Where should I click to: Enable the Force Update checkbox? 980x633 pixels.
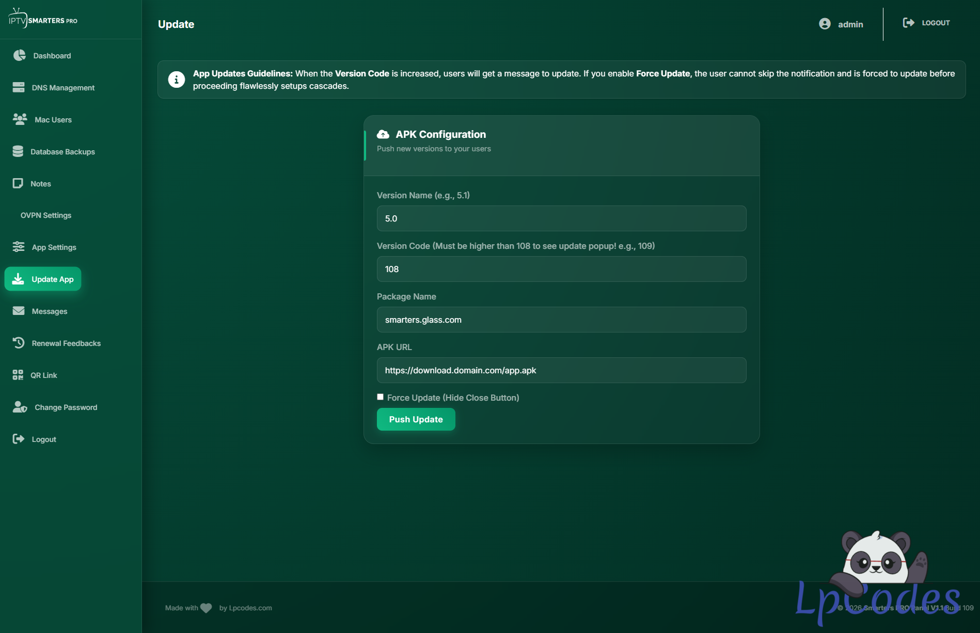pyautogui.click(x=381, y=397)
